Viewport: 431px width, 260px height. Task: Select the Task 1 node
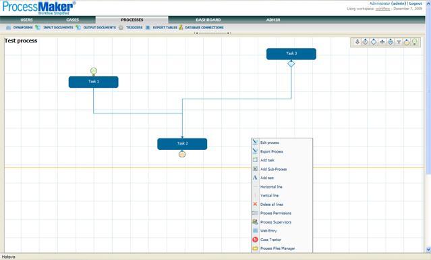coord(94,82)
